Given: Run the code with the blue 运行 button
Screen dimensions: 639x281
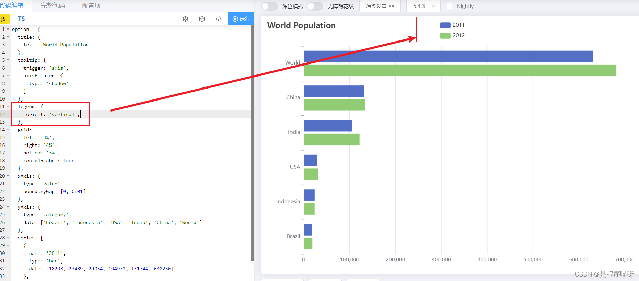Looking at the screenshot, I should (241, 19).
